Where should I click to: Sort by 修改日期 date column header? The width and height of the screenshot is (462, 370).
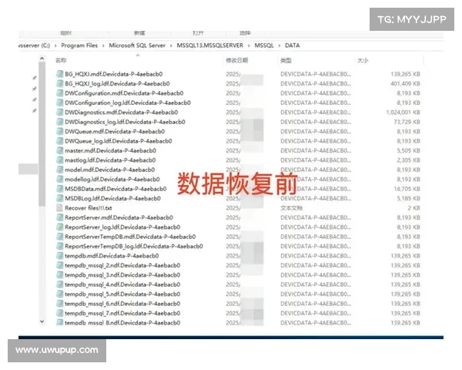(237, 60)
